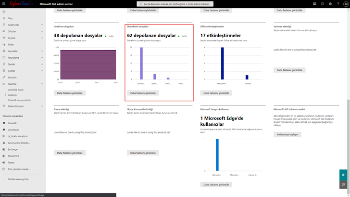Expand the Kaynaklar chevron
The image size is (350, 197).
tap(42, 51)
